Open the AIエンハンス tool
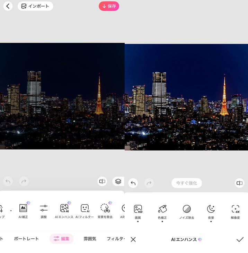 point(64,210)
